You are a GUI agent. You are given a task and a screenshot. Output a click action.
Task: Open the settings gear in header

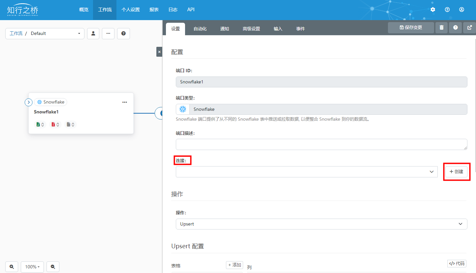coord(433,10)
